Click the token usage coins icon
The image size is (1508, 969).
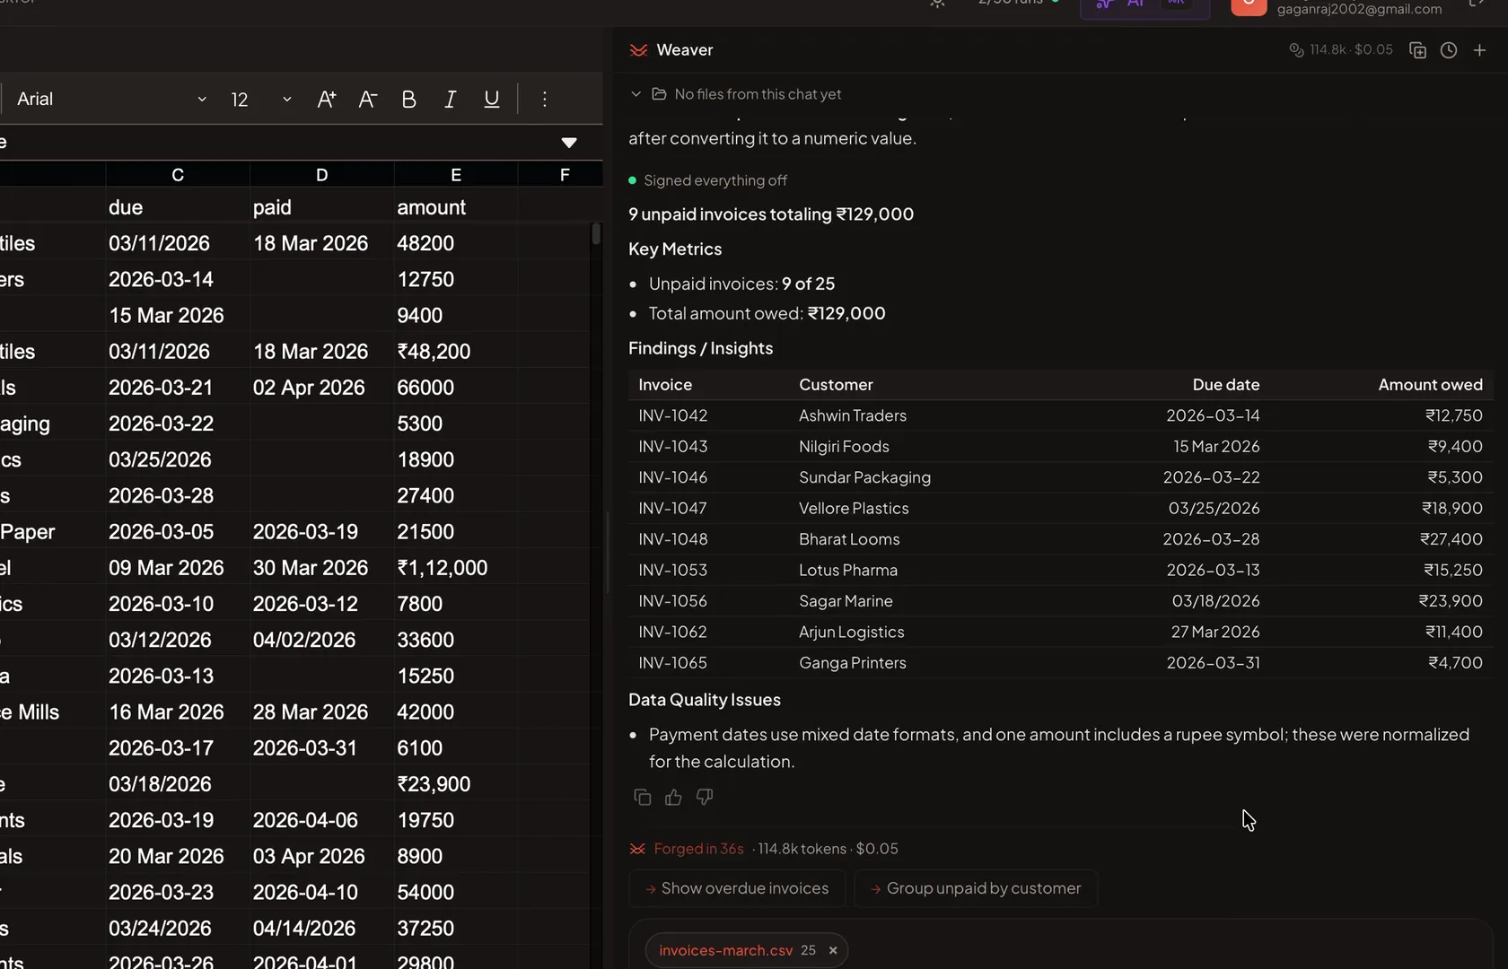[x=1296, y=50]
